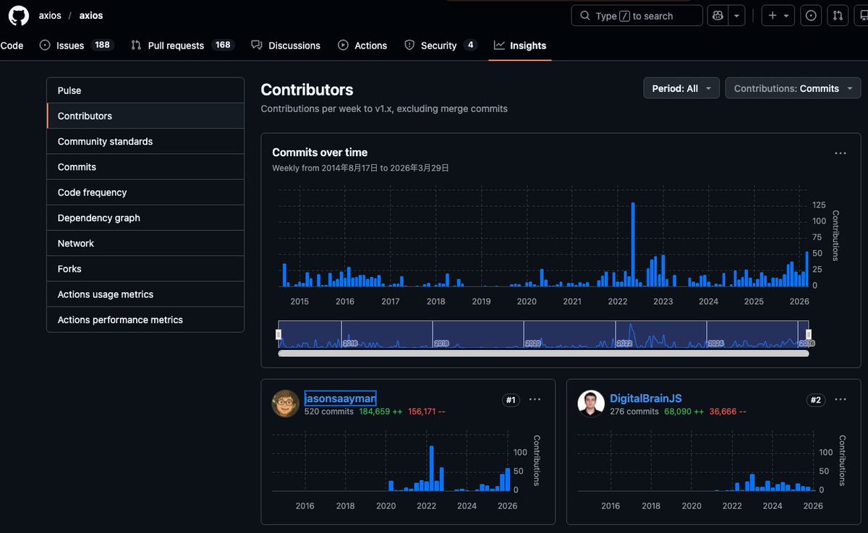
Task: Click the tallest 2022 bar in commits chart
Action: [x=633, y=244]
